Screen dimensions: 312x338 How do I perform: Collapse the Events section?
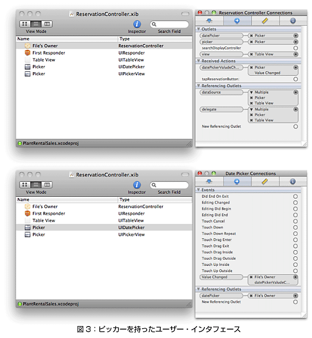click(x=199, y=190)
